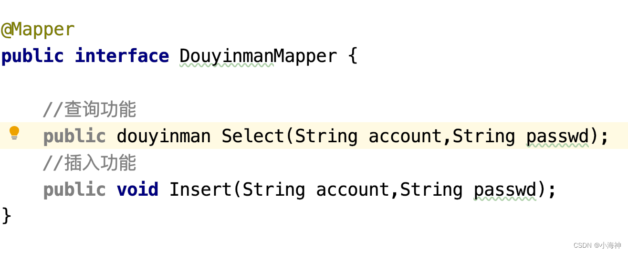Click the interface keyword
The image size is (628, 253).
(122, 56)
